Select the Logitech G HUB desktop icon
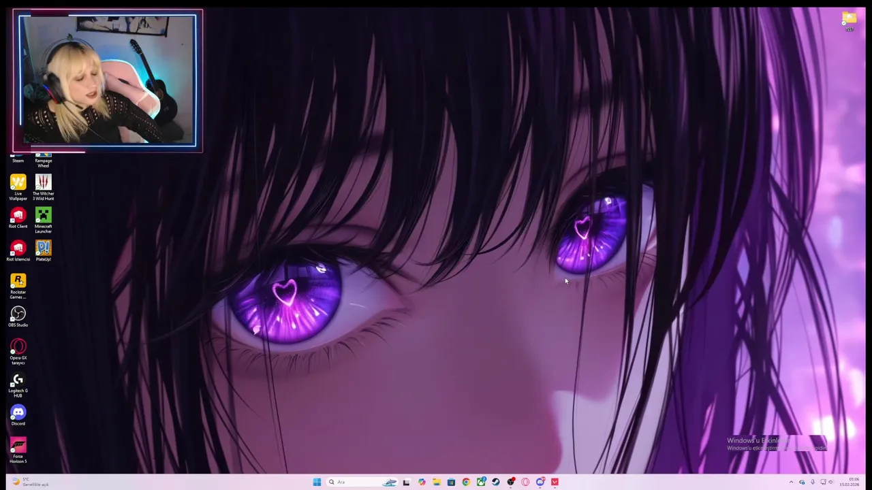The image size is (872, 490). [18, 385]
